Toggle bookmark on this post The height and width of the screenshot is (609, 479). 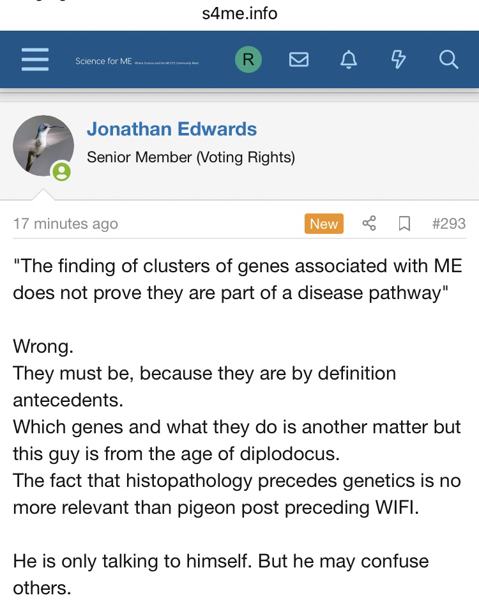click(x=404, y=223)
